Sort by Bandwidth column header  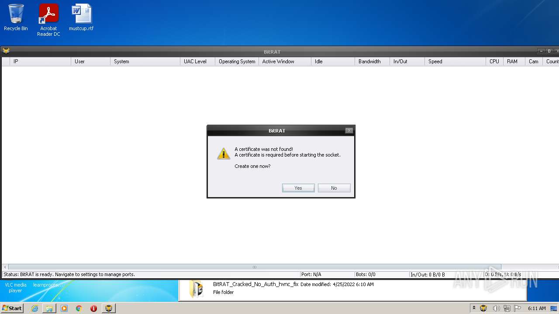372,61
